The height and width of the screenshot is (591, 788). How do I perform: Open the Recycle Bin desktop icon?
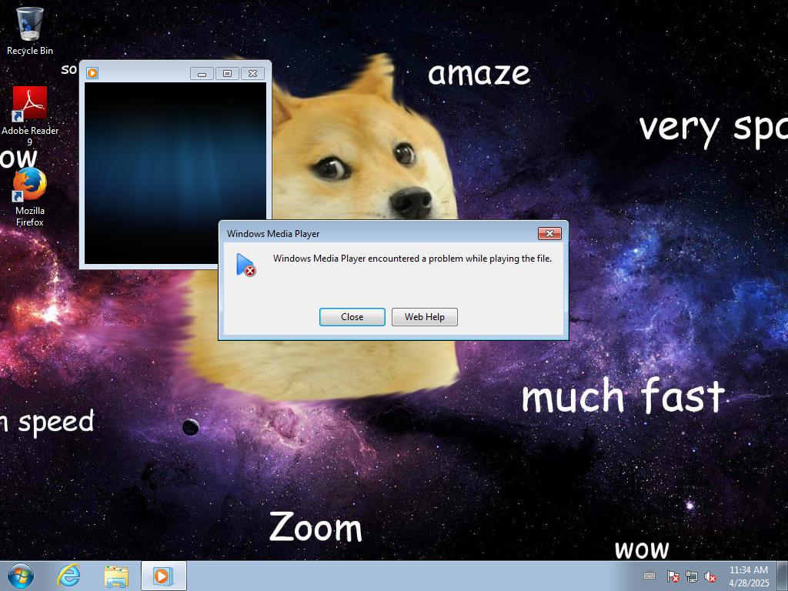(x=30, y=31)
